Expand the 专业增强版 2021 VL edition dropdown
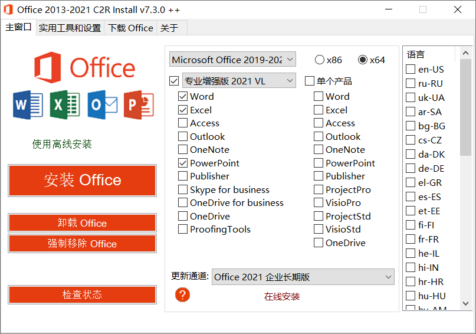 click(239, 81)
